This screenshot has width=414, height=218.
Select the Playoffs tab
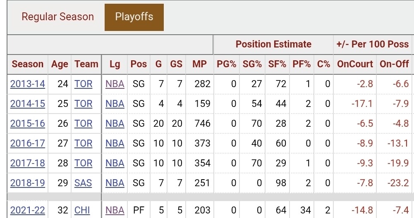coord(134,17)
